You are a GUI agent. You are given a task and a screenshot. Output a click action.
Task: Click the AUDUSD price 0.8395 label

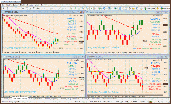[155, 22]
